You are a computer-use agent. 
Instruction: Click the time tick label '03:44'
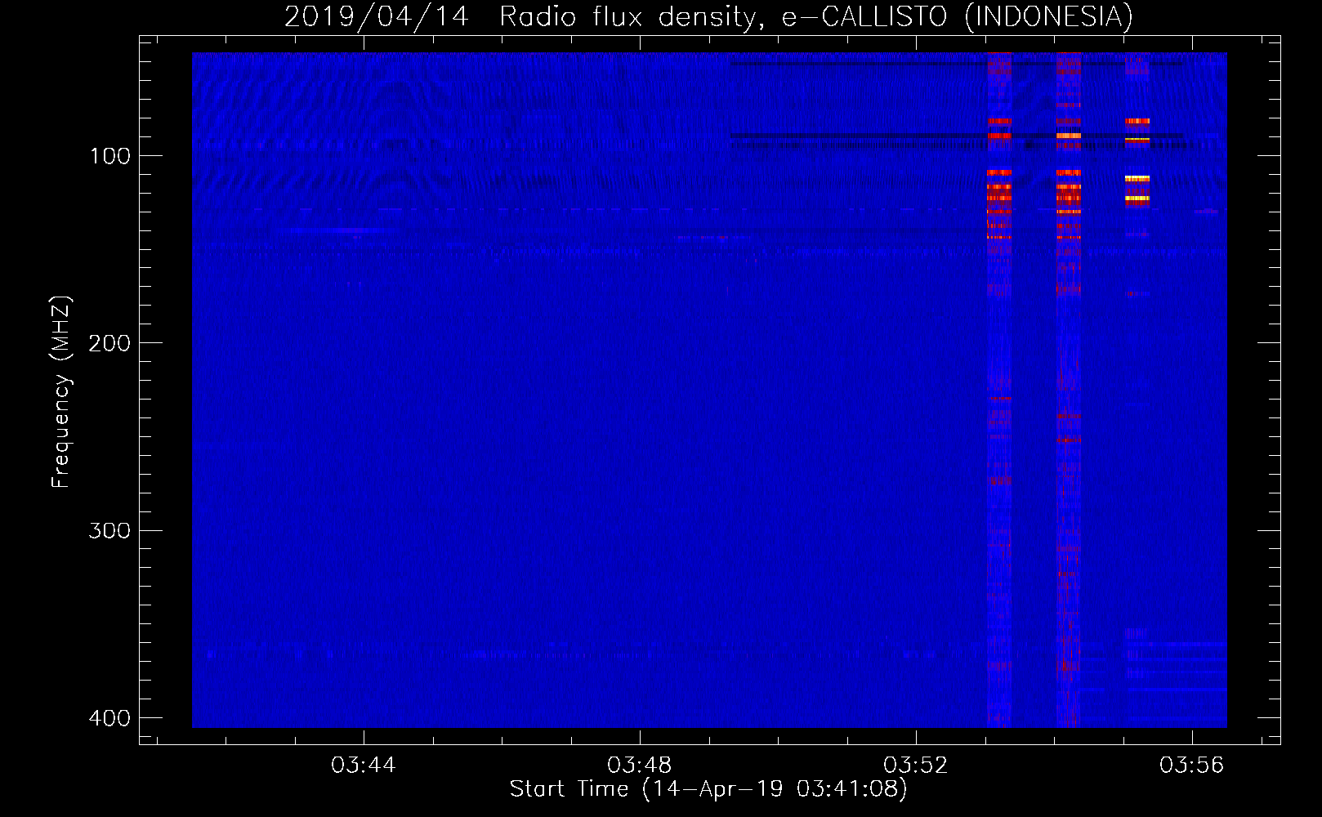click(363, 766)
